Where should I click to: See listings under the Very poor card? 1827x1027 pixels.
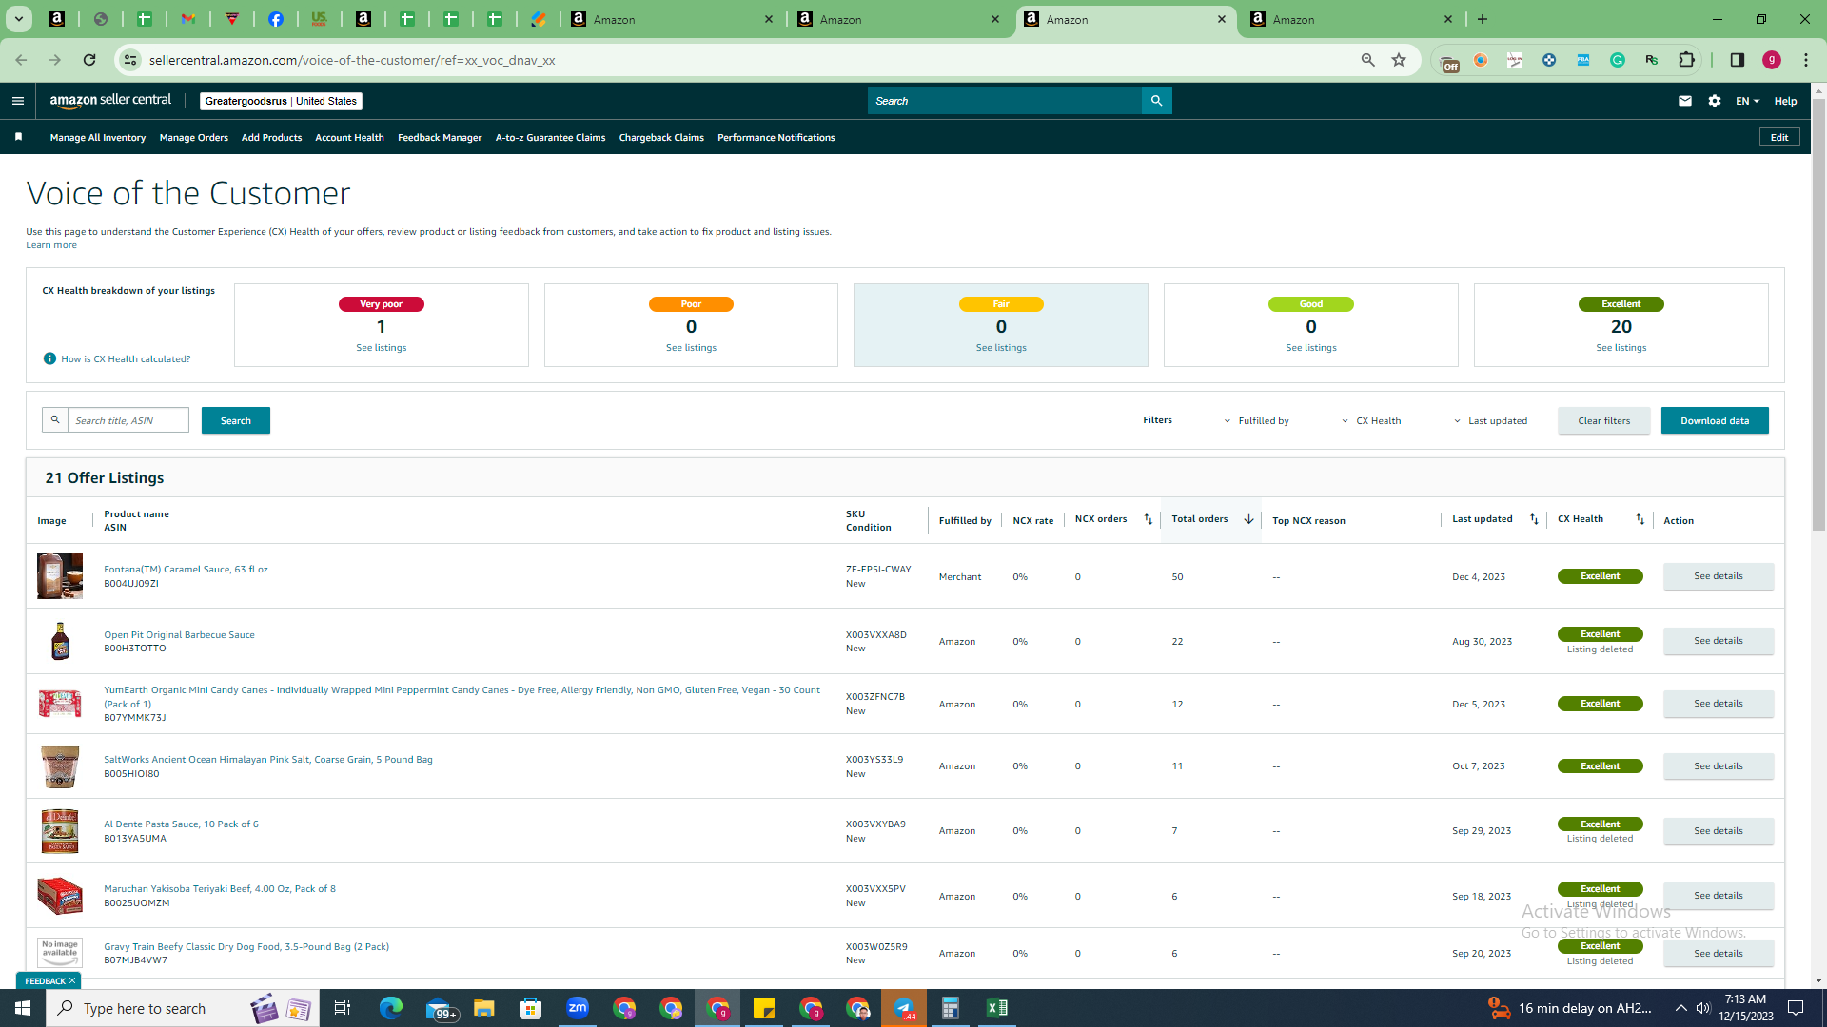click(382, 348)
